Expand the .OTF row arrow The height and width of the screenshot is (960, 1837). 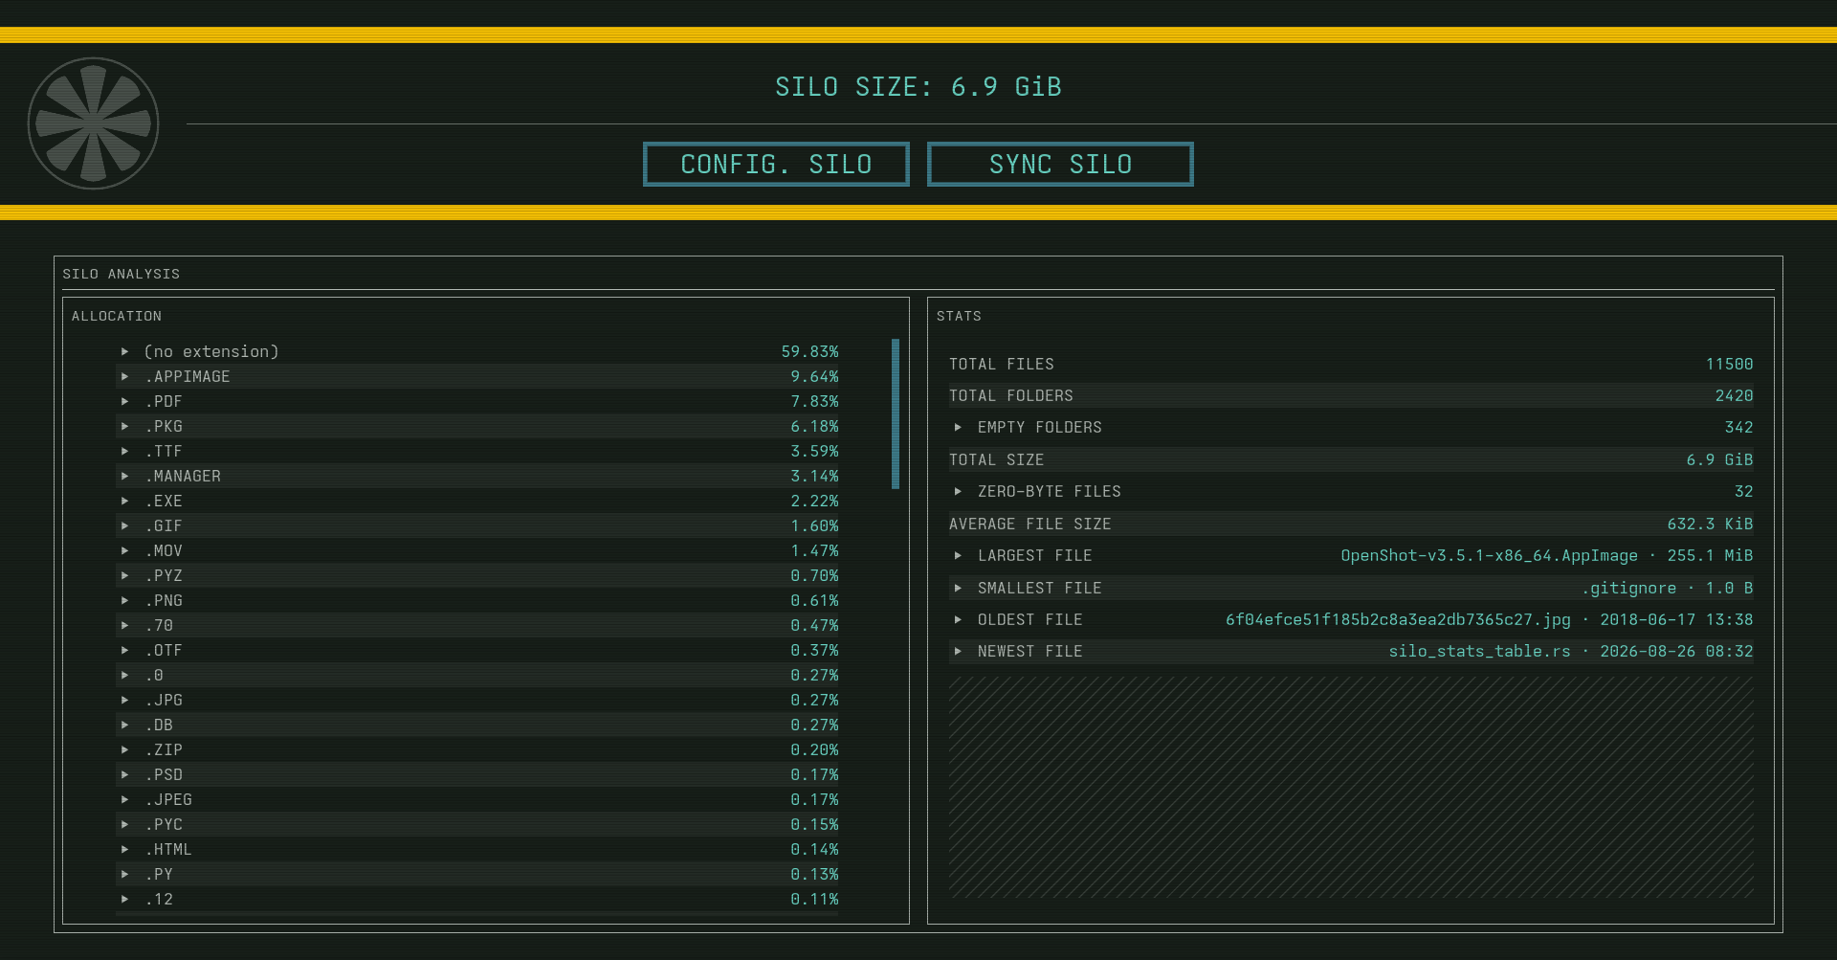125,650
